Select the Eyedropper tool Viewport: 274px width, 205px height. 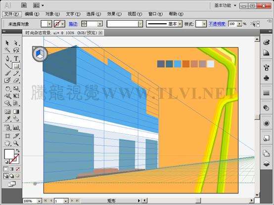(7, 119)
